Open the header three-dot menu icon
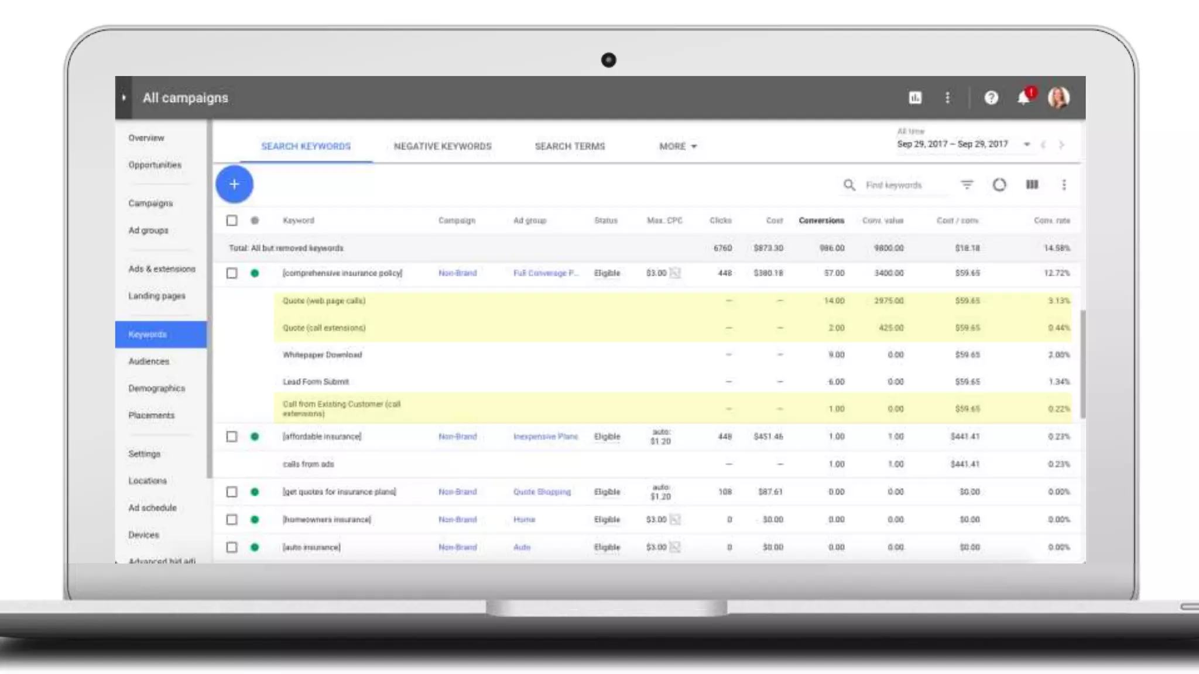This screenshot has width=1199, height=674. click(947, 98)
